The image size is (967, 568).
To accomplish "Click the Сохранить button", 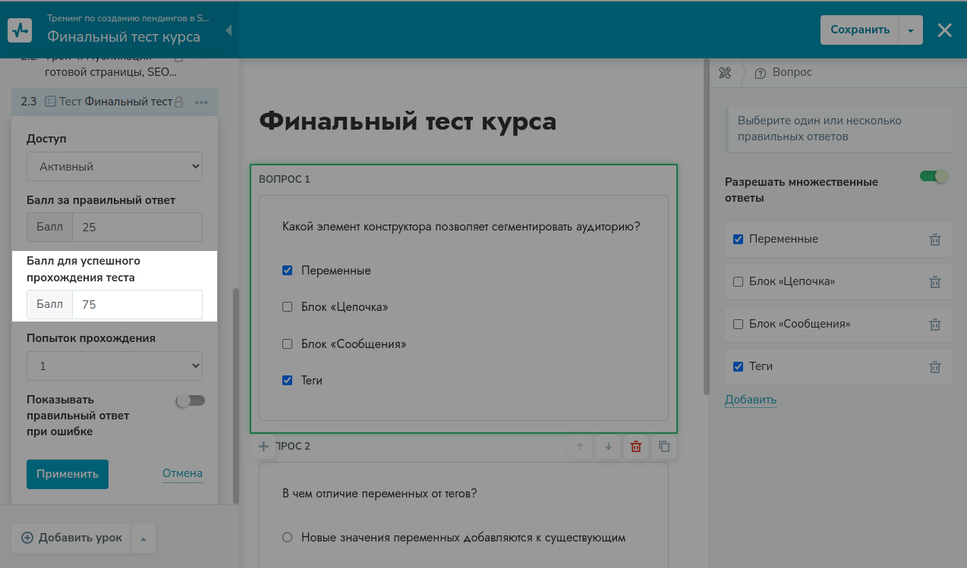I will (860, 30).
